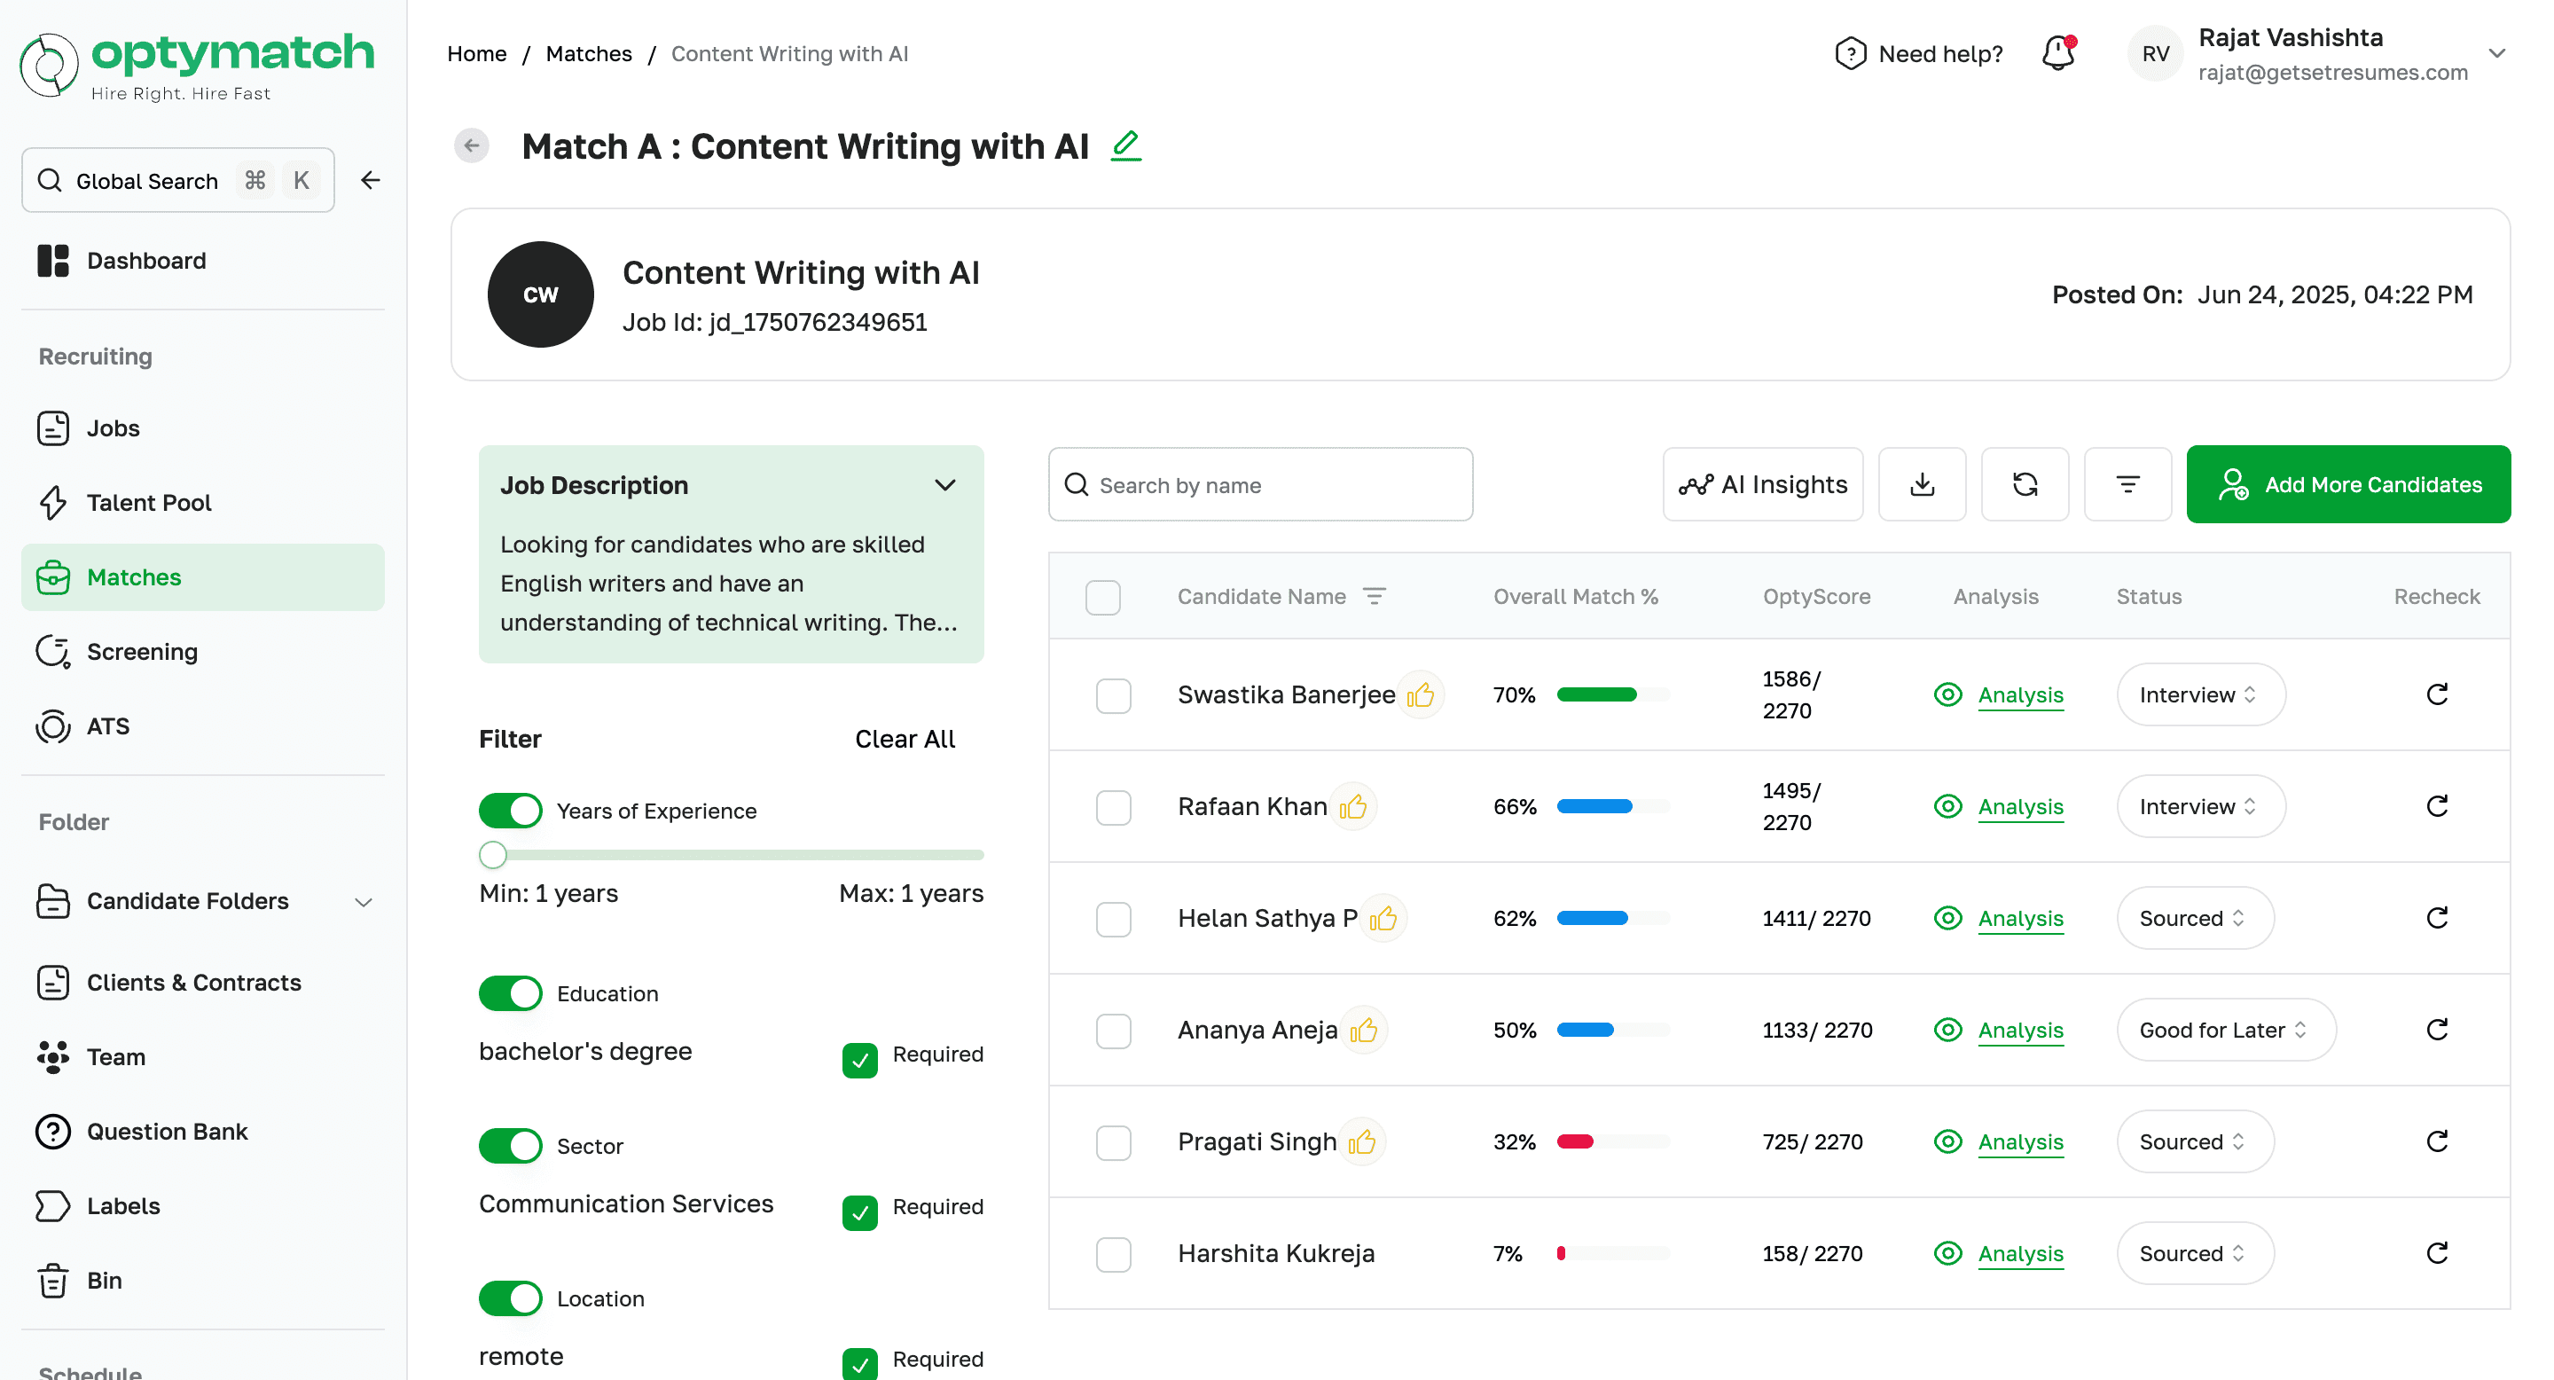This screenshot has height=1380, width=2554.
Task: Select checkbox for Helan Sathya P
Action: 1114,919
